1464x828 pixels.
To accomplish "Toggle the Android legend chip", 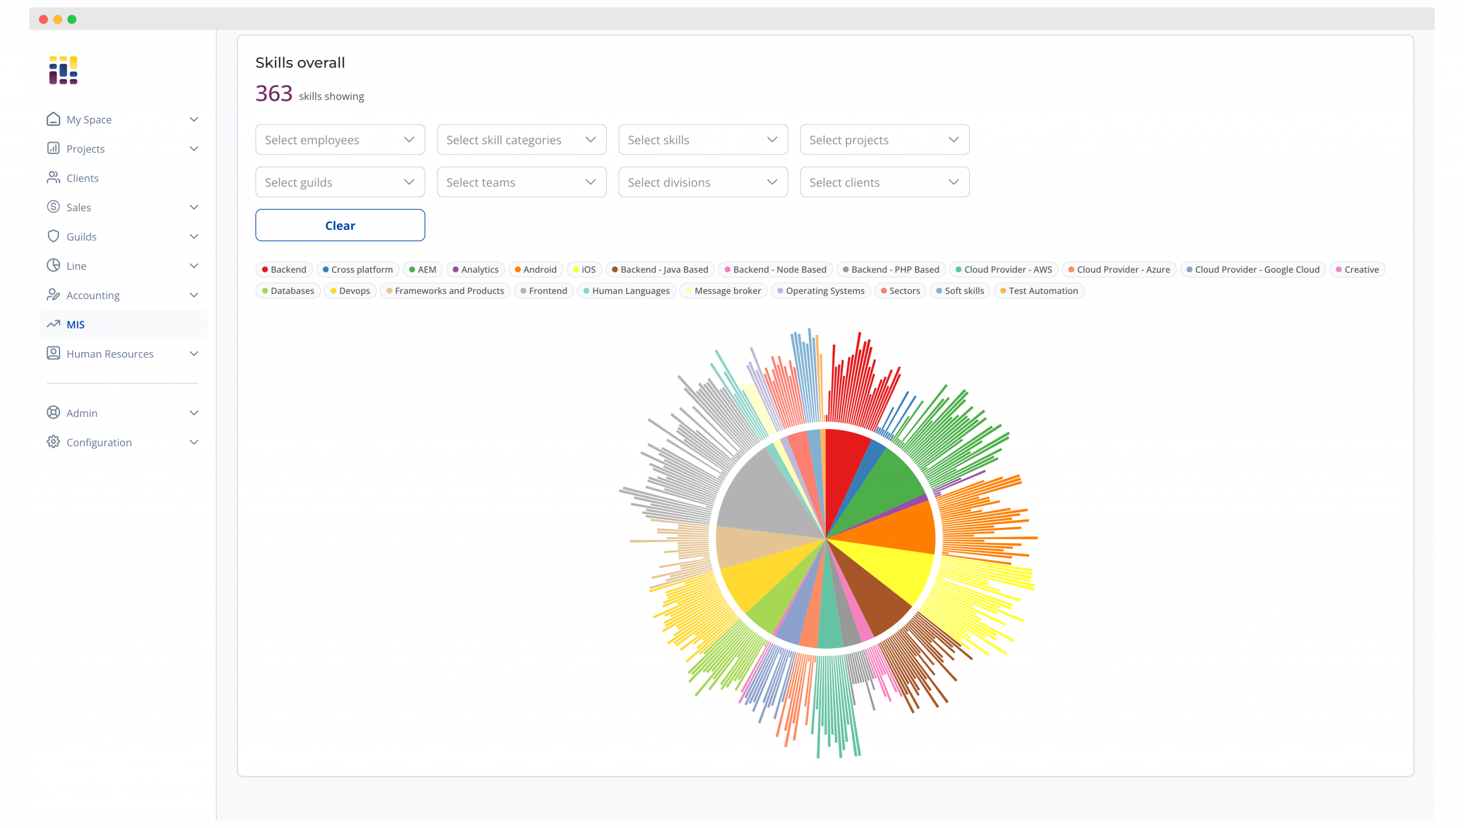I will pos(535,269).
